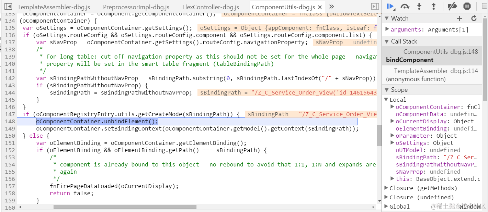The width and height of the screenshot is (488, 212).
Task: Refresh watch expressions
Action: point(474,18)
